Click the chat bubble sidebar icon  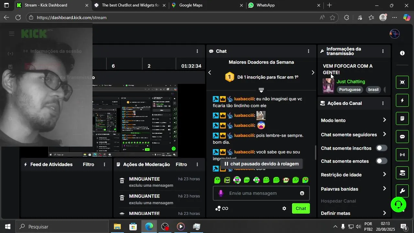click(402, 137)
